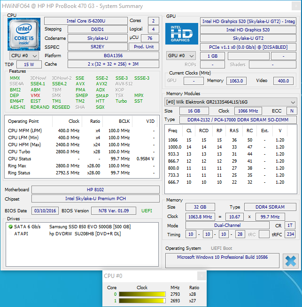Image resolution: width=302 pixels, height=307 pixels.
Task: Click the green UEFI label
Action: point(147,211)
